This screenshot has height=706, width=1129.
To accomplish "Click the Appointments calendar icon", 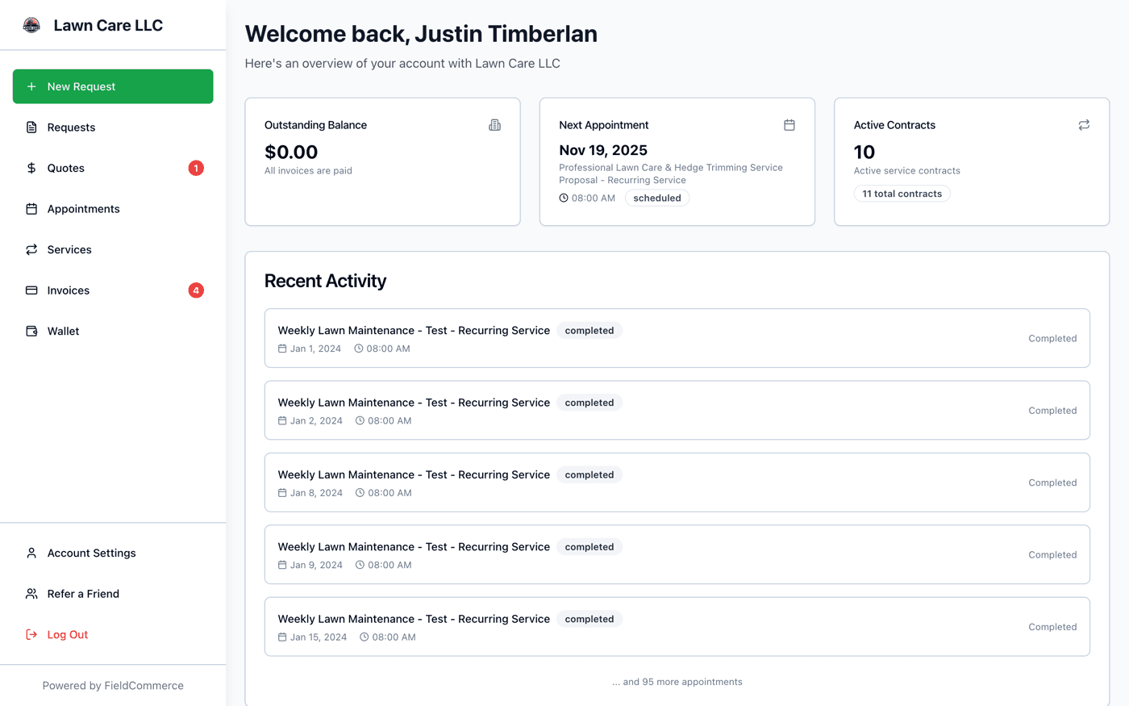I will click(31, 208).
